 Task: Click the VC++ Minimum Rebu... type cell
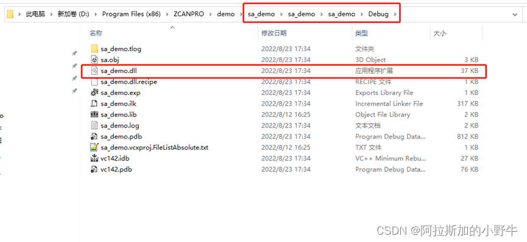[390, 159]
